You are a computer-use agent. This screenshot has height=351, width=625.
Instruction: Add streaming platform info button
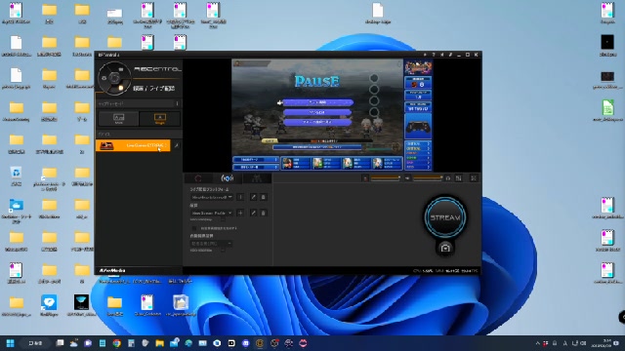pyautogui.click(x=240, y=197)
